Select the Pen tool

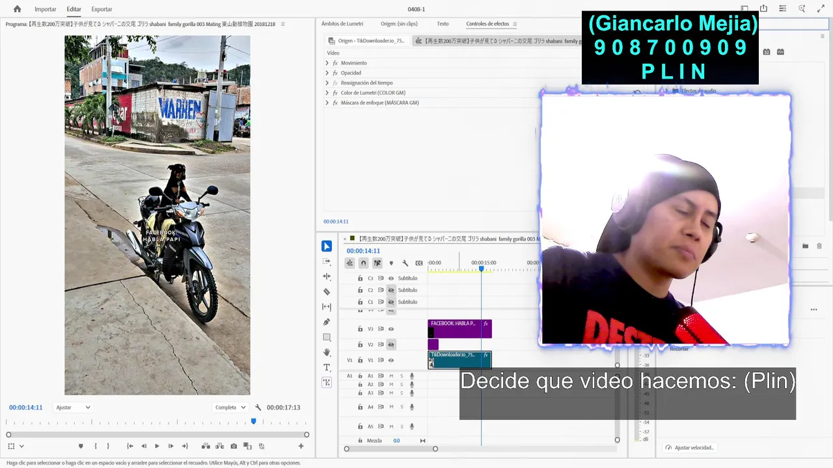[x=327, y=322]
